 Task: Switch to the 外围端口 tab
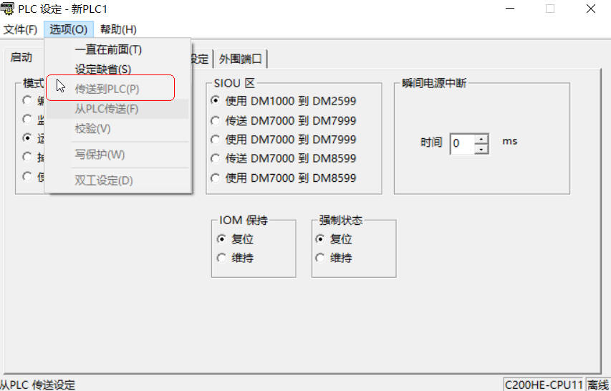[x=241, y=59]
